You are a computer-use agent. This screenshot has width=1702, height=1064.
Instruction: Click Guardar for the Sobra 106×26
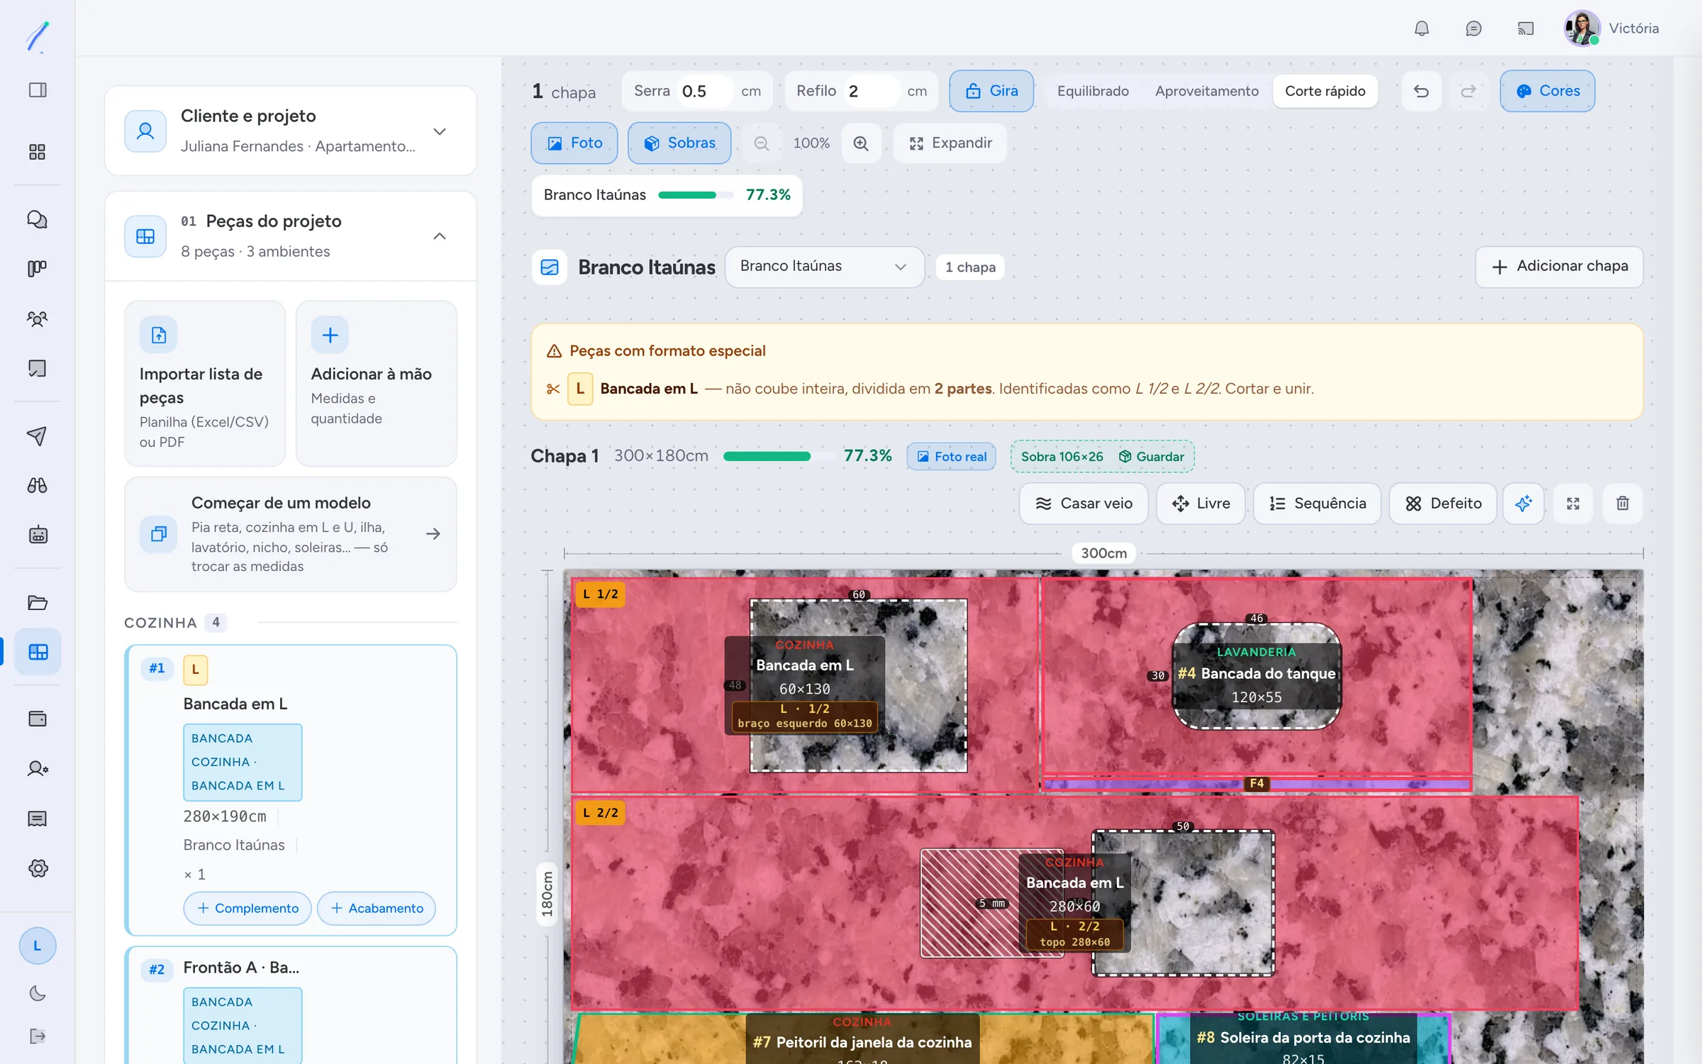pos(1152,456)
